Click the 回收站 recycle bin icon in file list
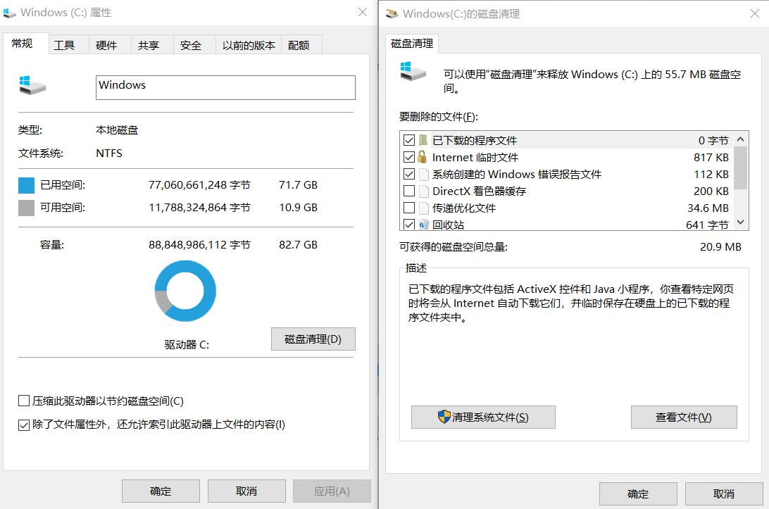 pos(423,225)
